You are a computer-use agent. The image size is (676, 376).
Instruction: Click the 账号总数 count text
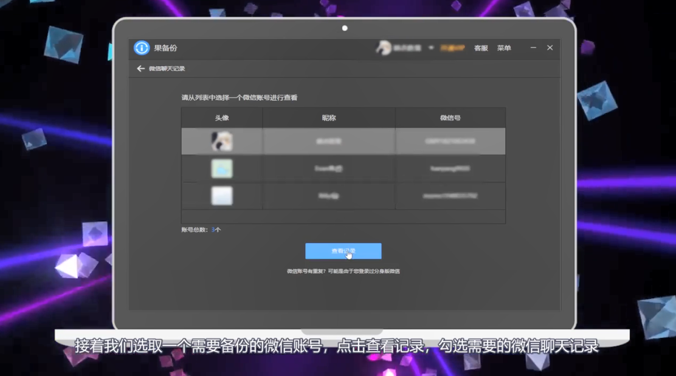point(201,230)
